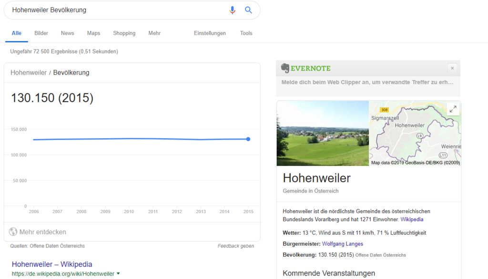
Task: Click the 2015 data point on chart
Action: click(248, 139)
